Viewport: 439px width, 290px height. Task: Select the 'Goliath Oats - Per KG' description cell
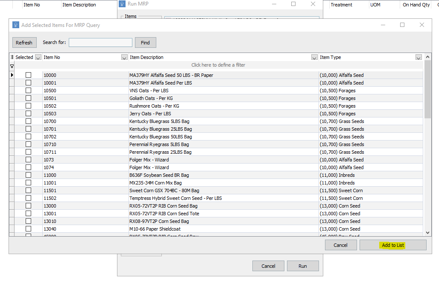click(223, 98)
